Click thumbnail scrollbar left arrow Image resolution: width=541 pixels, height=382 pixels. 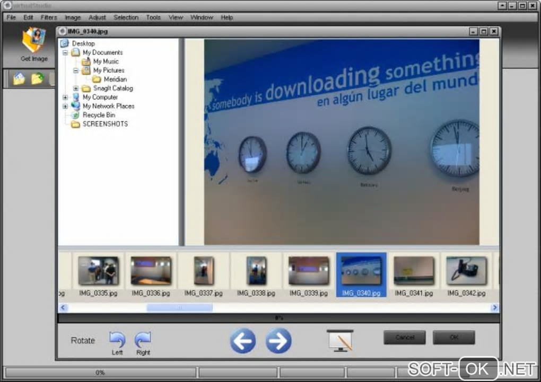click(x=63, y=307)
